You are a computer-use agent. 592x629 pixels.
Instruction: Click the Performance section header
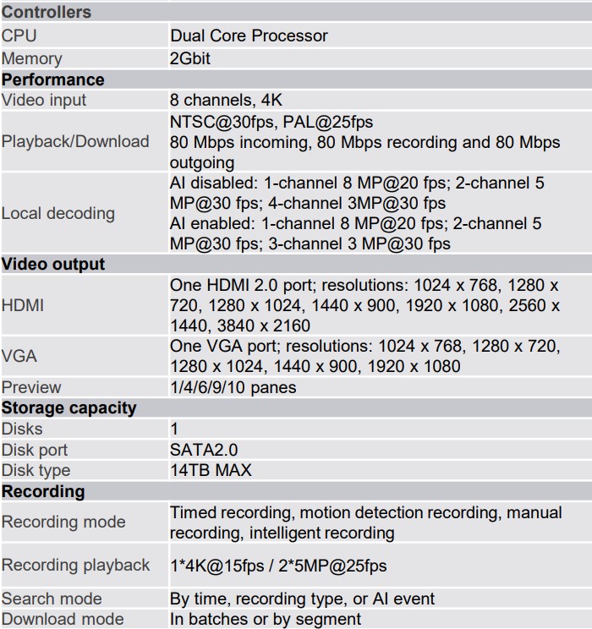tap(53, 79)
